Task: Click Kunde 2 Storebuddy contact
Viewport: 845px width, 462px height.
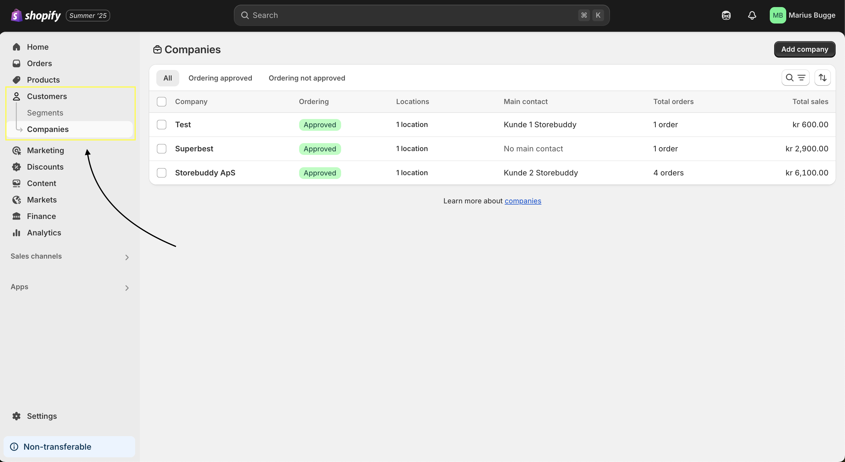Action: pos(541,173)
